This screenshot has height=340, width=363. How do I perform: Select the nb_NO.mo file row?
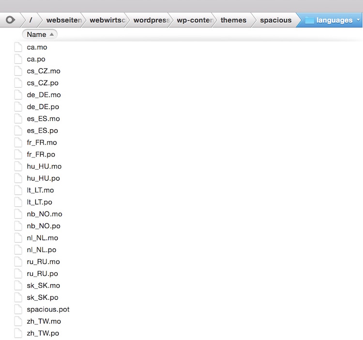(45, 214)
